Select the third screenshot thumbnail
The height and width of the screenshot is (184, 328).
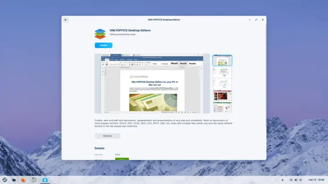[x=222, y=84]
